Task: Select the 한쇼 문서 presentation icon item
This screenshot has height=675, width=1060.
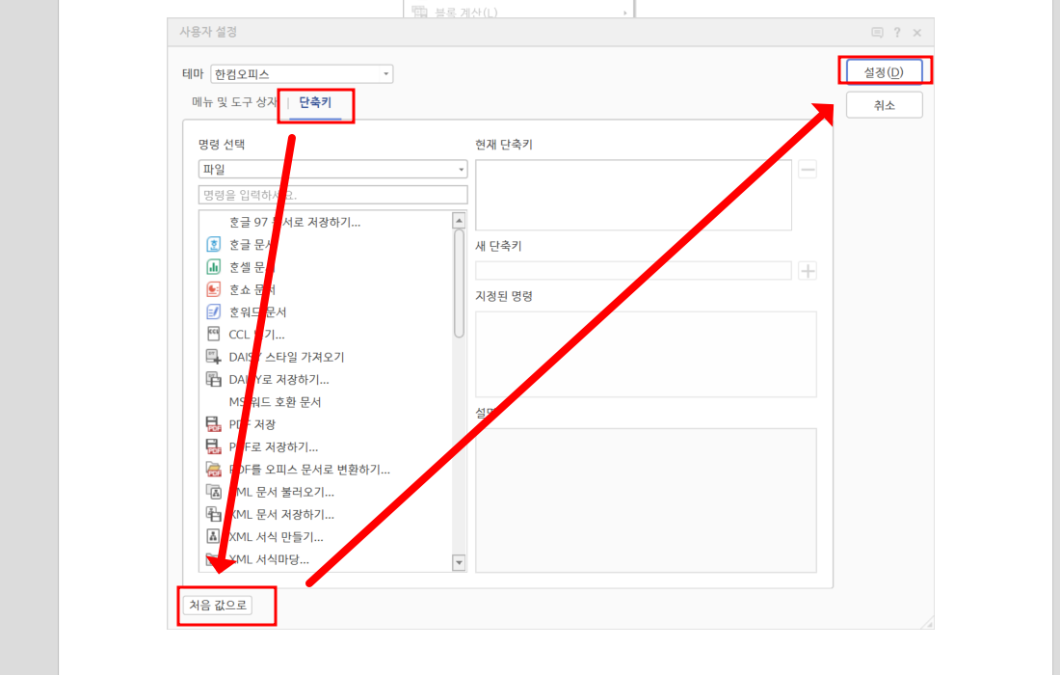Action: (x=260, y=288)
